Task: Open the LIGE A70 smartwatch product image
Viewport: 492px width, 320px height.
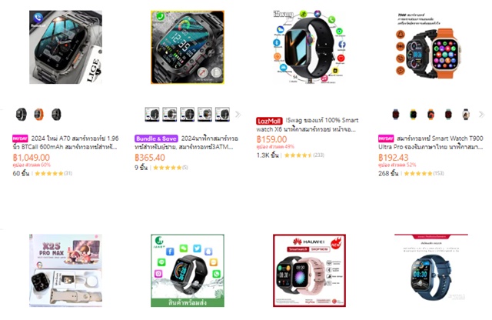Action: pyautogui.click(x=65, y=47)
